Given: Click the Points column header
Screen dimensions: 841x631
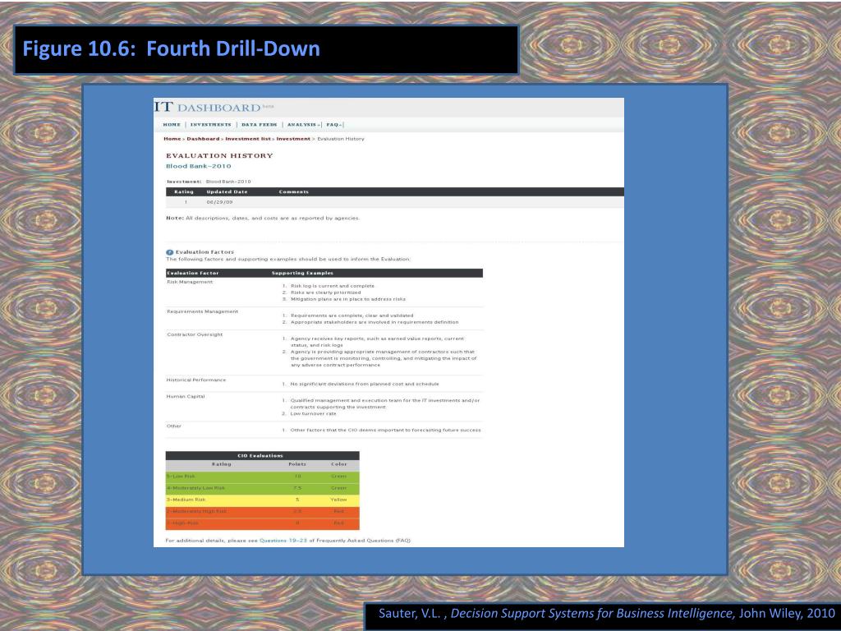Looking at the screenshot, I should [297, 464].
